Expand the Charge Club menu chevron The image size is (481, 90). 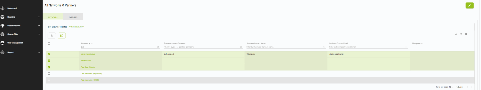(x=39, y=34)
